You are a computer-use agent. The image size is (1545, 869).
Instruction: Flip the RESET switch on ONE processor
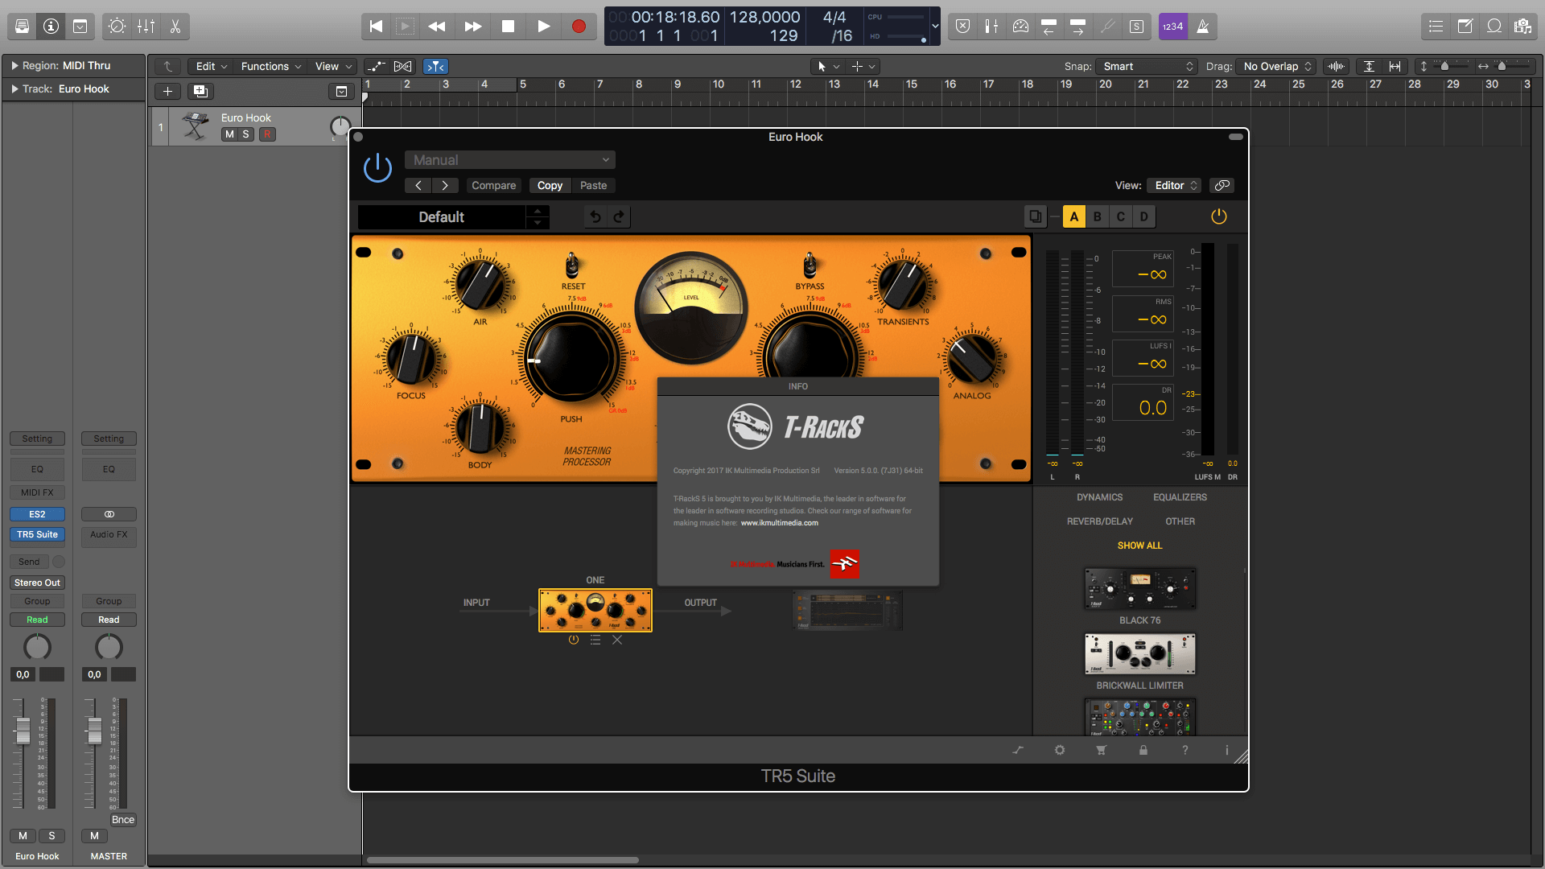(572, 265)
